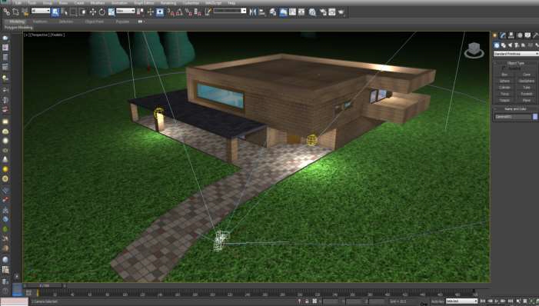Select Lights category in Create panel

510,45
